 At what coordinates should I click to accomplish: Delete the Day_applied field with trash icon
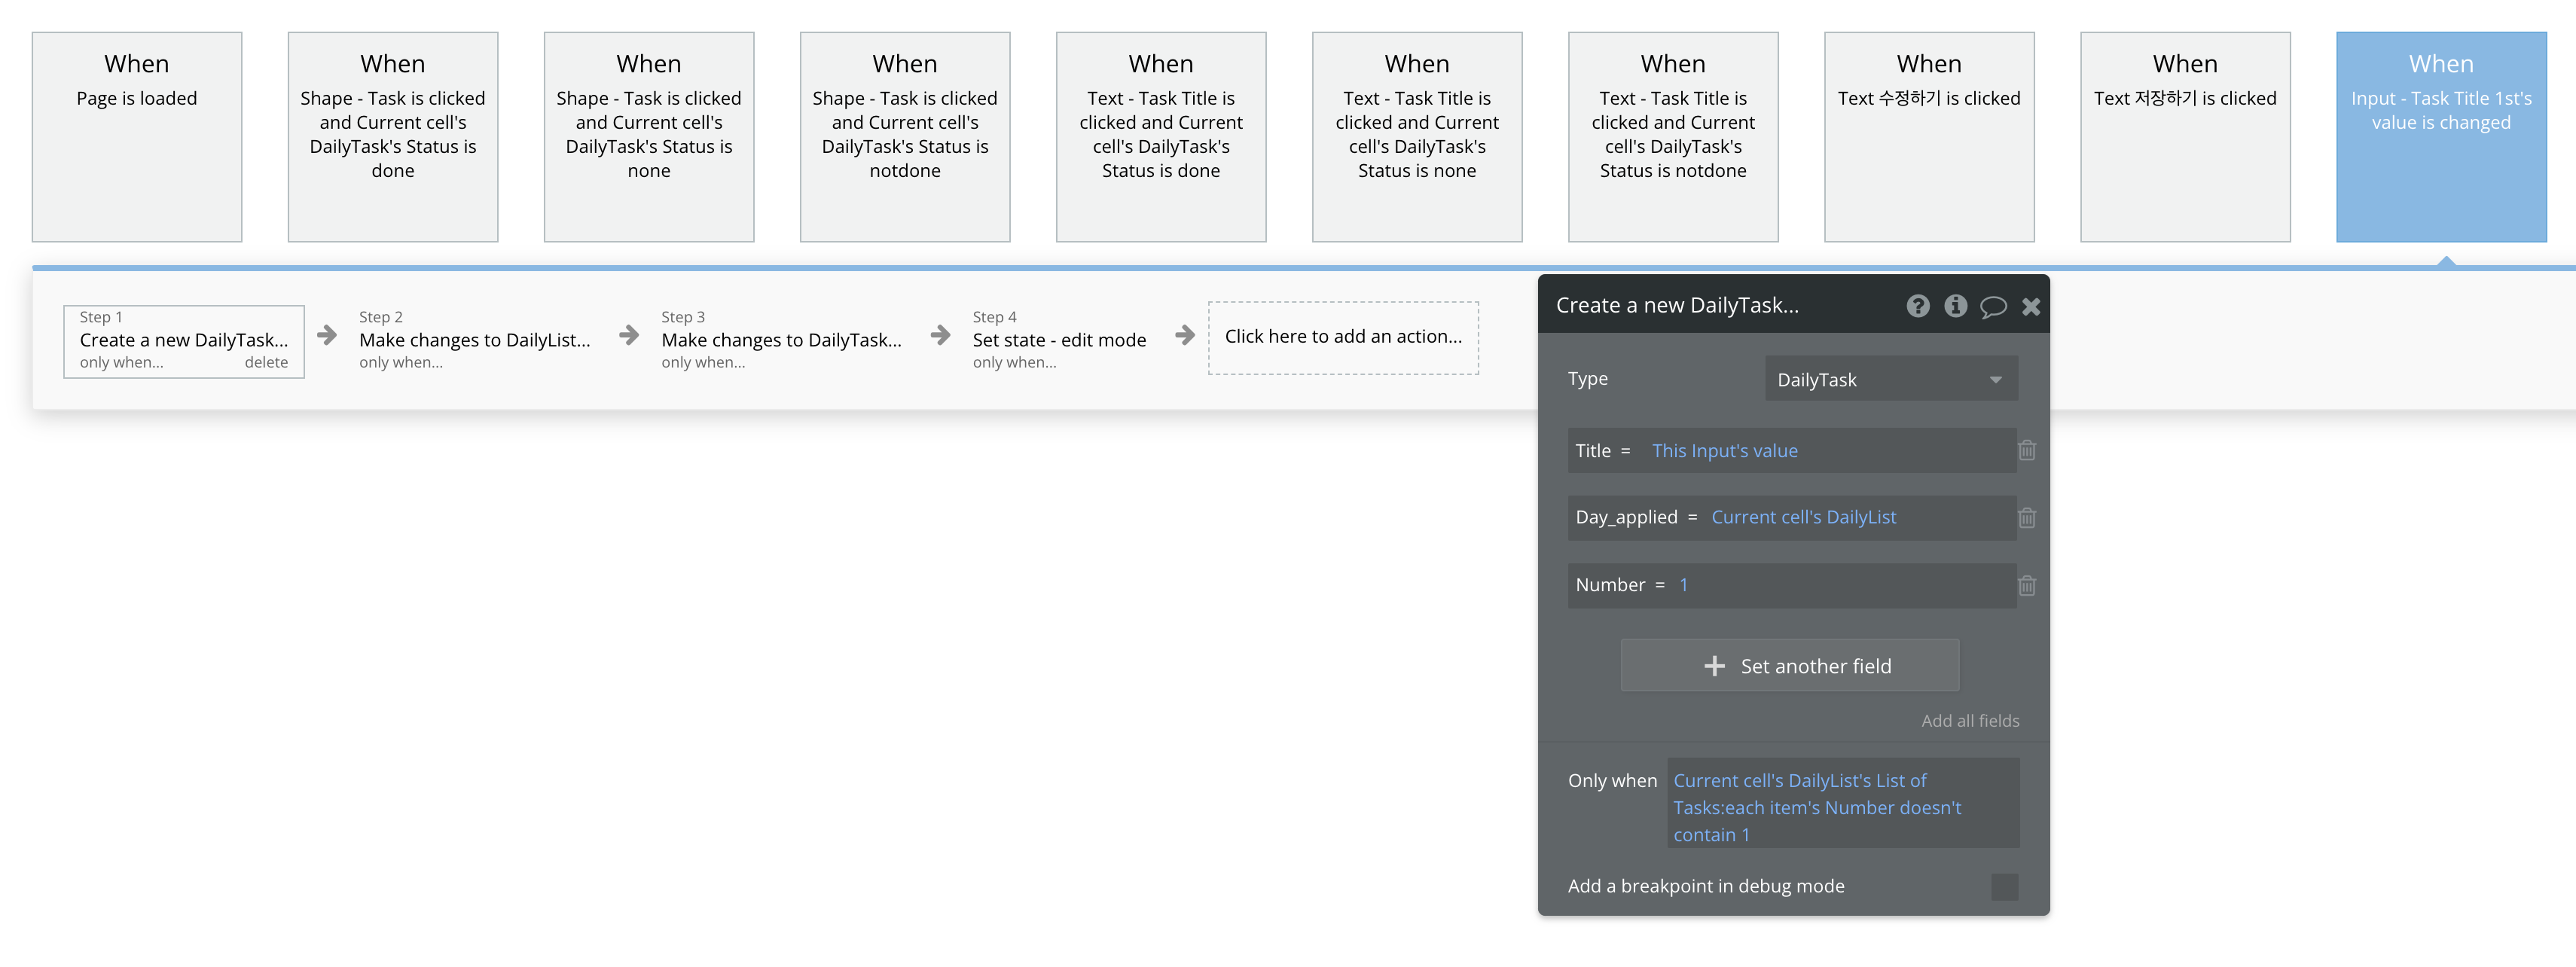coord(2026,518)
